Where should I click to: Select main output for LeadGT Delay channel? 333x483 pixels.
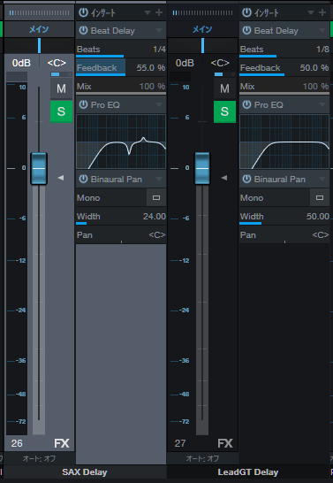coord(202,29)
